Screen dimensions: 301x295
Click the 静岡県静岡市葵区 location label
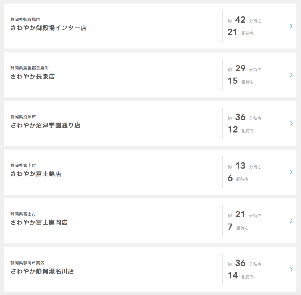(x=27, y=263)
